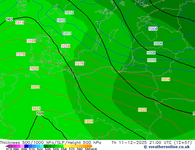Click the legend value 546
The height and width of the screenshot is (150, 195).
point(56,149)
